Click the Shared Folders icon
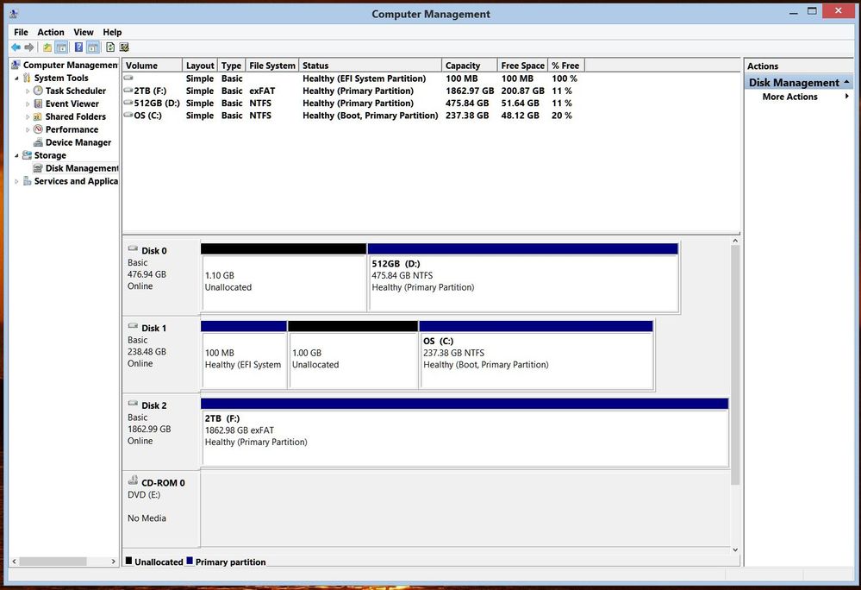The image size is (861, 590). 38,116
